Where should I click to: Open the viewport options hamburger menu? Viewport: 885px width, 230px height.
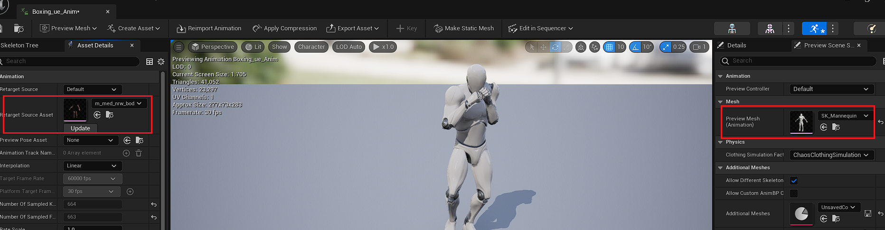pyautogui.click(x=179, y=47)
